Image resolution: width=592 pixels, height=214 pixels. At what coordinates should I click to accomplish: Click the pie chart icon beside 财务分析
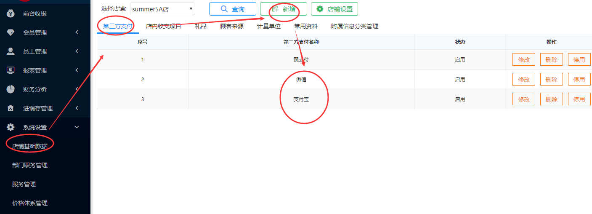pos(11,89)
